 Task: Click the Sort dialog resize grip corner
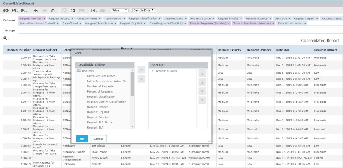209,141
